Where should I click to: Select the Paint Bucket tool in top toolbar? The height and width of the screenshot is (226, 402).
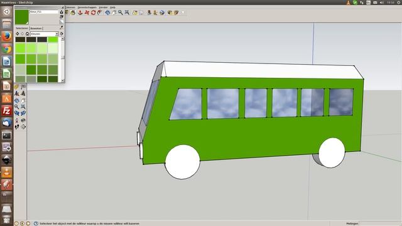[73, 13]
